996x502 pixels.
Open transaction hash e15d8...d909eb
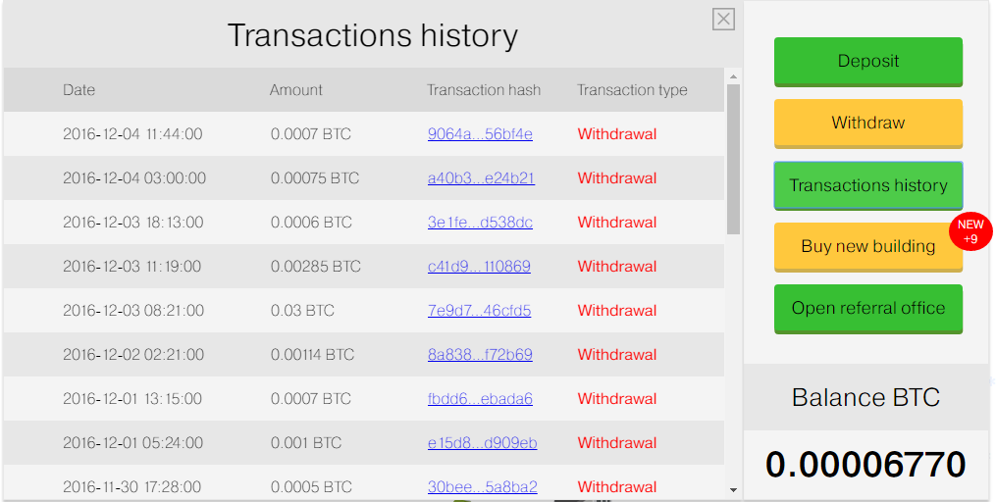click(x=482, y=443)
